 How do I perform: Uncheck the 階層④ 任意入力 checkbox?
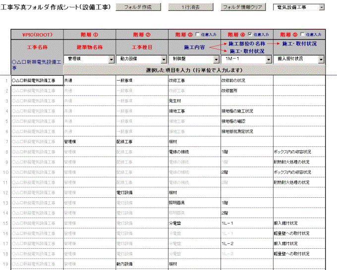(250, 34)
